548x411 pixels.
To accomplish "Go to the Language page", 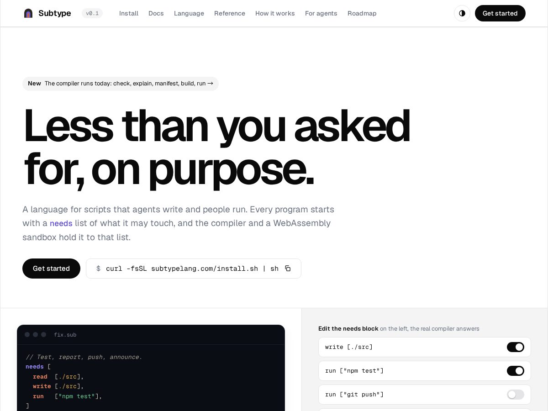I will [189, 13].
